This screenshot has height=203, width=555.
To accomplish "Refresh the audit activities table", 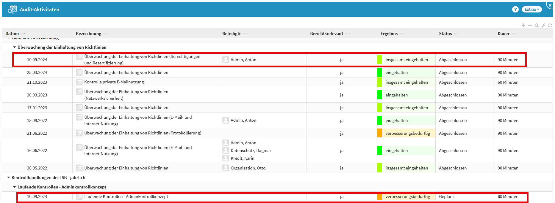I will 550,26.
